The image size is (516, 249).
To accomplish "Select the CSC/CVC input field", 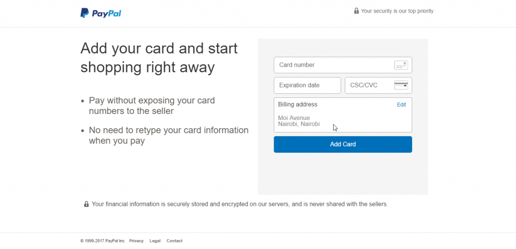I will point(370,85).
